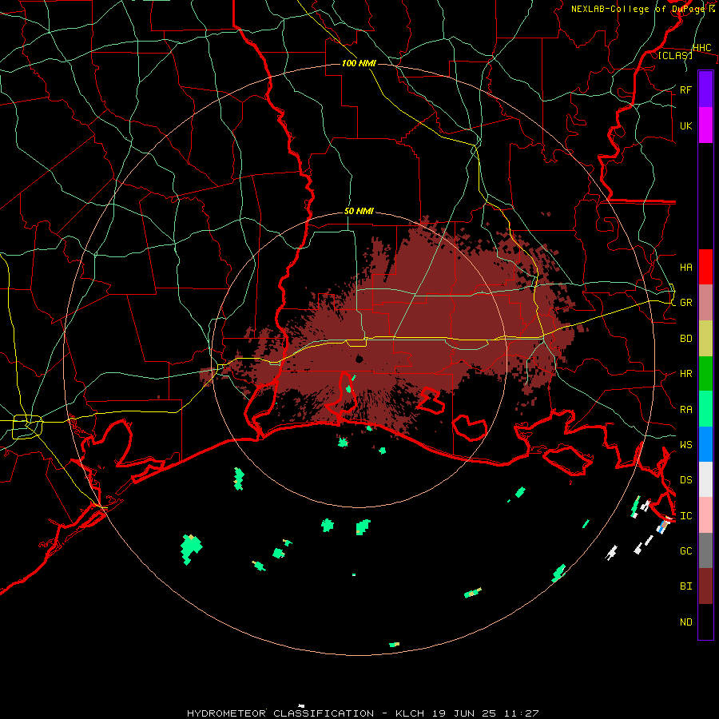Screen dimensions: 719x719
Task: Click the 'HA' legend label
Action: tap(685, 268)
